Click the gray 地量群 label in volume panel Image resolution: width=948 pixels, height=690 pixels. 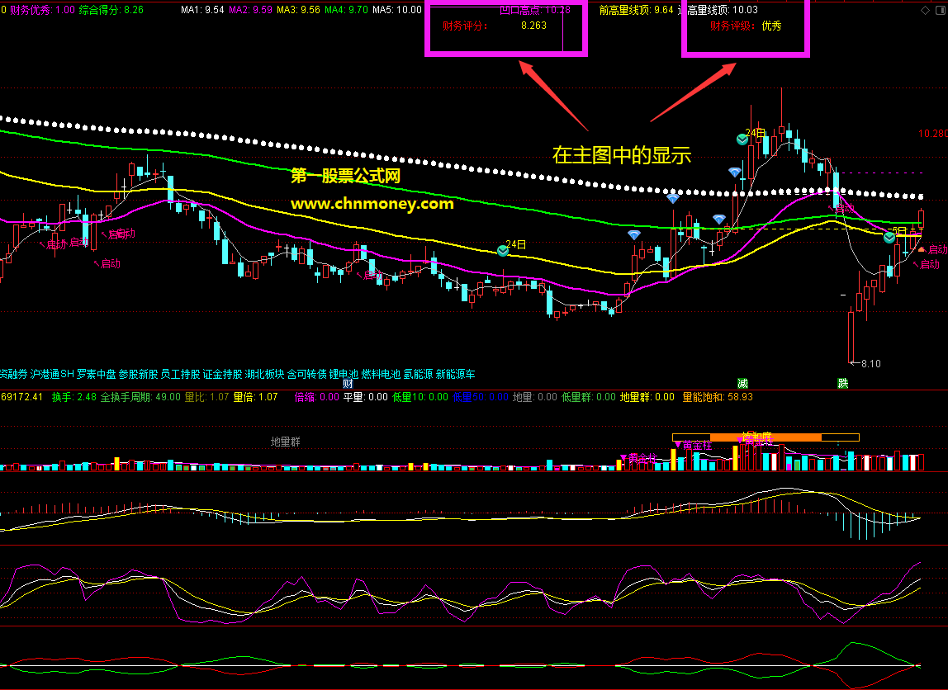pos(286,442)
